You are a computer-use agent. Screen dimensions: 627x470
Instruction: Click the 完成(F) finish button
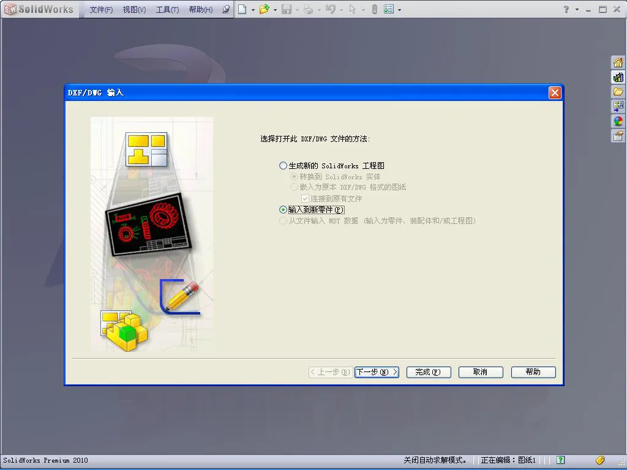click(x=429, y=372)
